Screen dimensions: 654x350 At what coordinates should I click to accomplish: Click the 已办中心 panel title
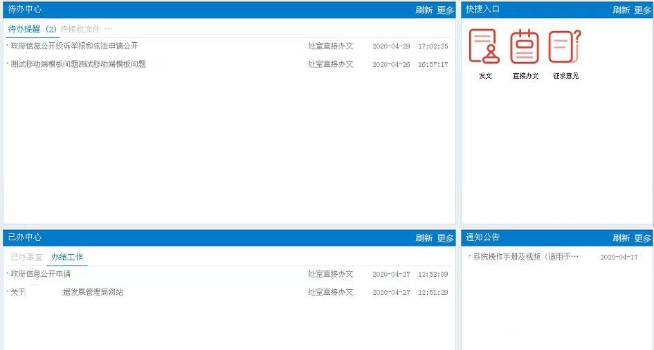tap(25, 237)
